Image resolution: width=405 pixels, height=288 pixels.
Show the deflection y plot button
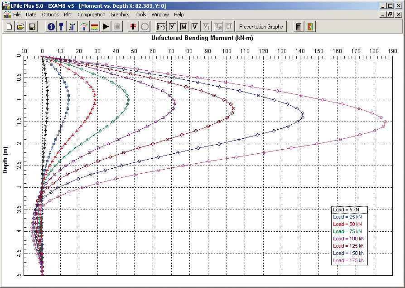point(173,27)
